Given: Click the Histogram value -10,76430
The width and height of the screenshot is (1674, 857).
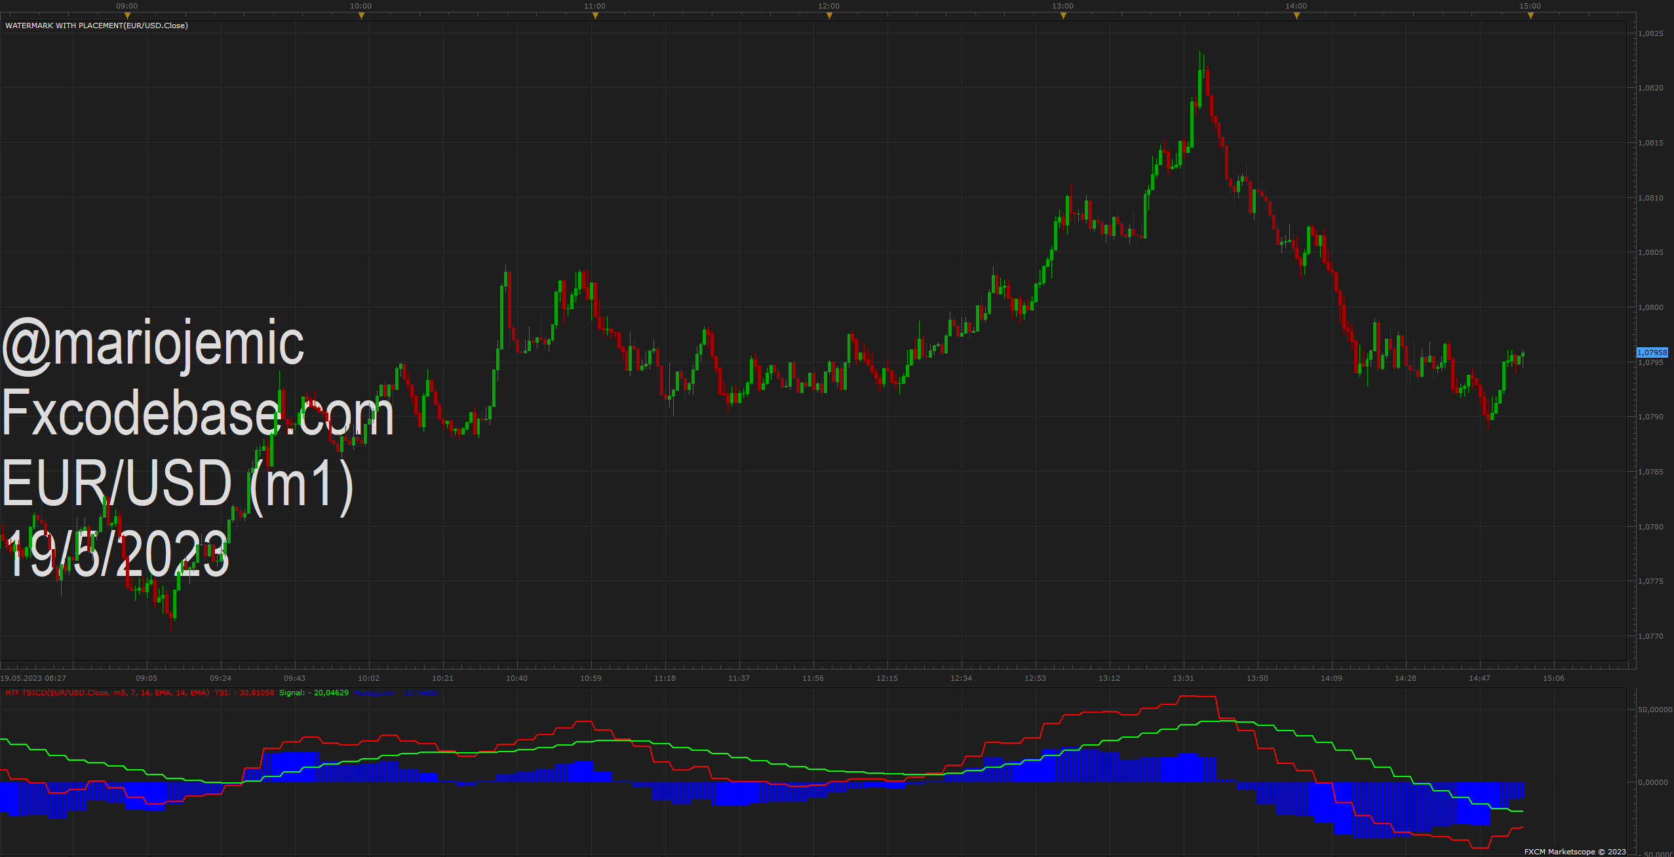Looking at the screenshot, I should (396, 693).
